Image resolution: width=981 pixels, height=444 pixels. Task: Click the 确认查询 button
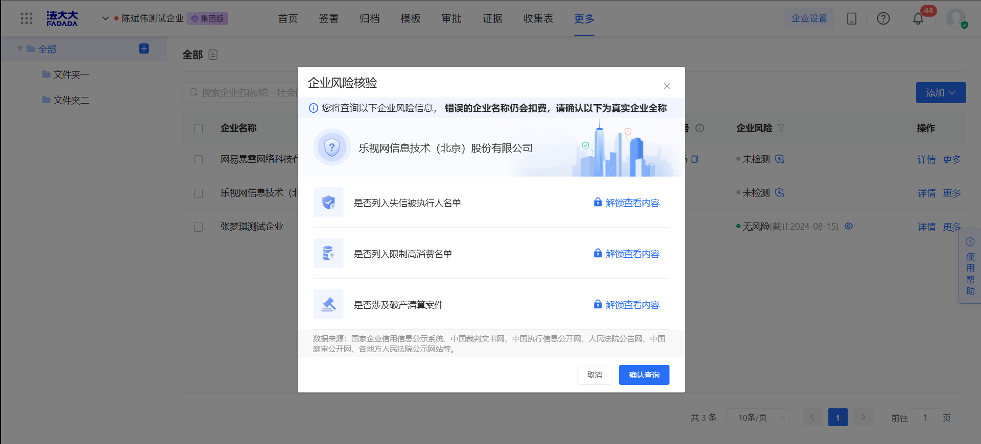point(644,375)
